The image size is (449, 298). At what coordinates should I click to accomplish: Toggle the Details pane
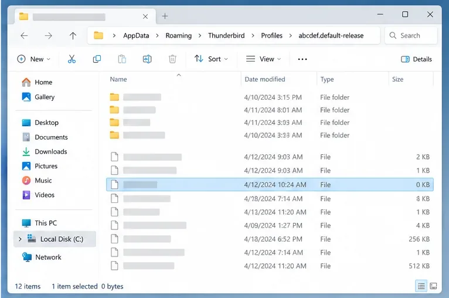coord(416,59)
